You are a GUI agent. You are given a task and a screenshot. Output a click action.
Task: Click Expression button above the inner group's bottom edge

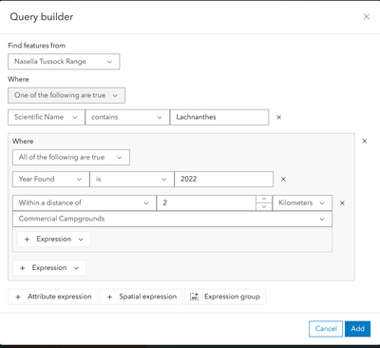coord(53,240)
